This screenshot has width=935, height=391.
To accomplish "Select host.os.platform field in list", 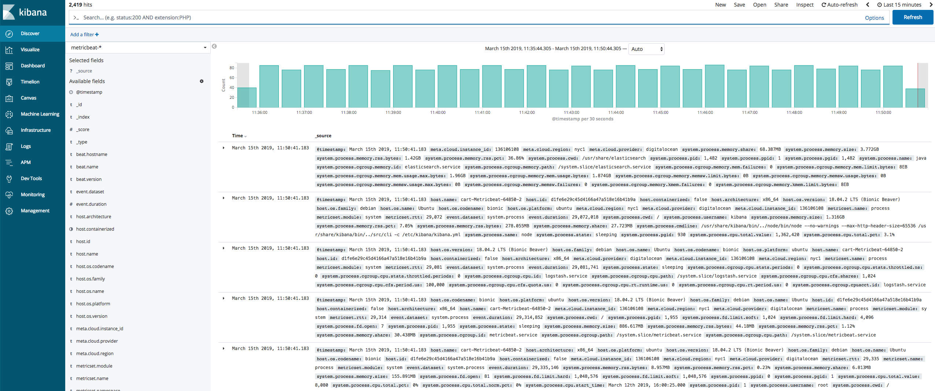I will 93,304.
